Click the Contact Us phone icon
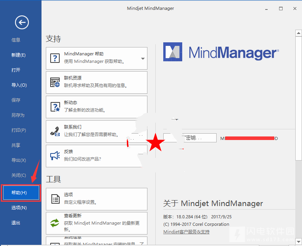The width and height of the screenshot is (302, 246). pos(55,131)
